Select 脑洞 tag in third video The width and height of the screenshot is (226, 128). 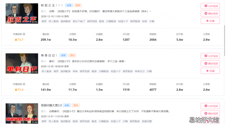click(75, 121)
